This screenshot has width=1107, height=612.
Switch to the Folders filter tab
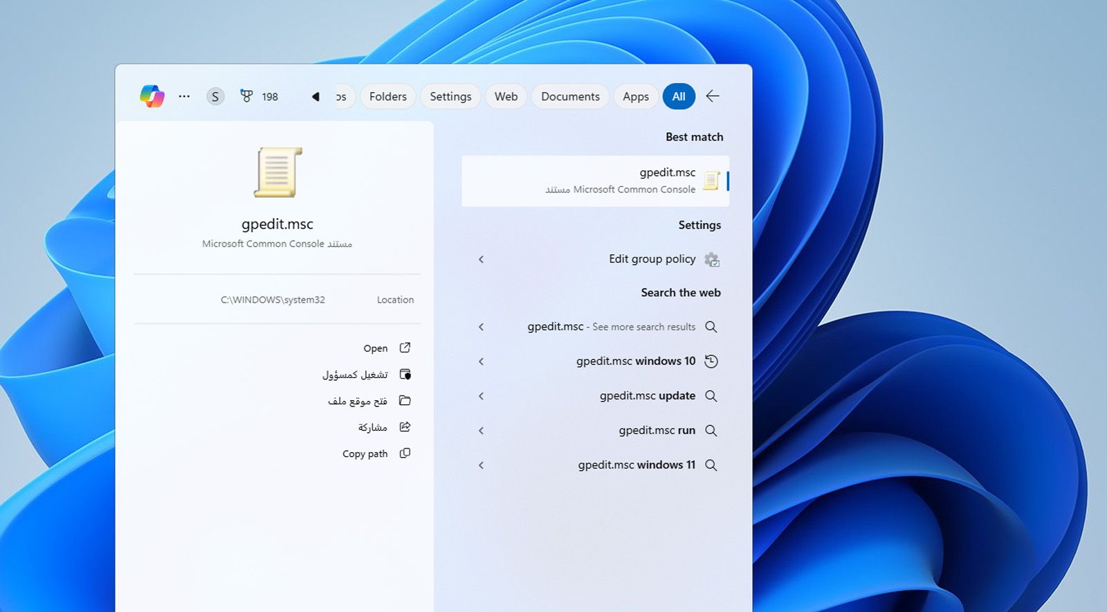(388, 96)
